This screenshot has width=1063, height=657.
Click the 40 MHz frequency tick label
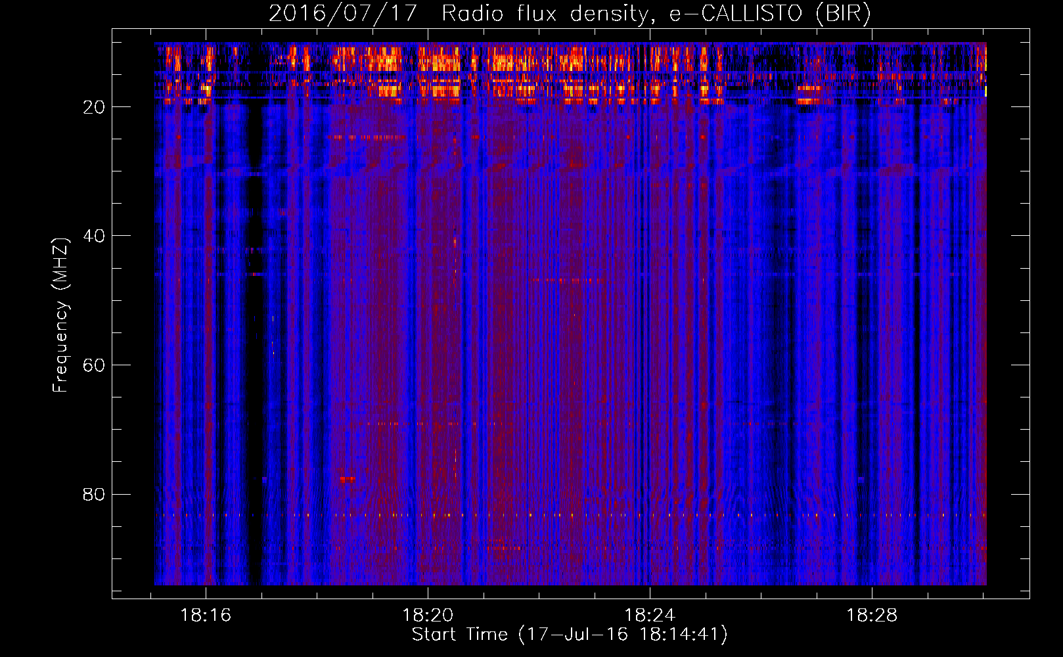point(95,236)
